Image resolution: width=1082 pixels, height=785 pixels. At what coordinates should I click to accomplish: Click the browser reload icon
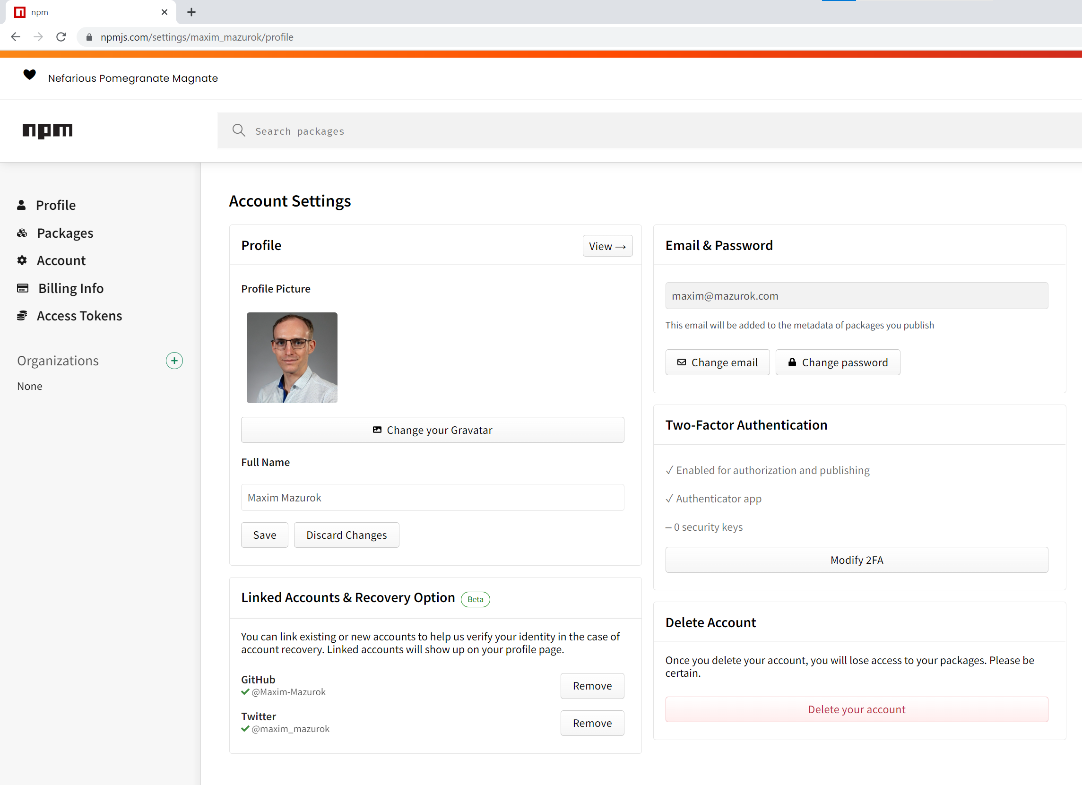[x=61, y=37]
